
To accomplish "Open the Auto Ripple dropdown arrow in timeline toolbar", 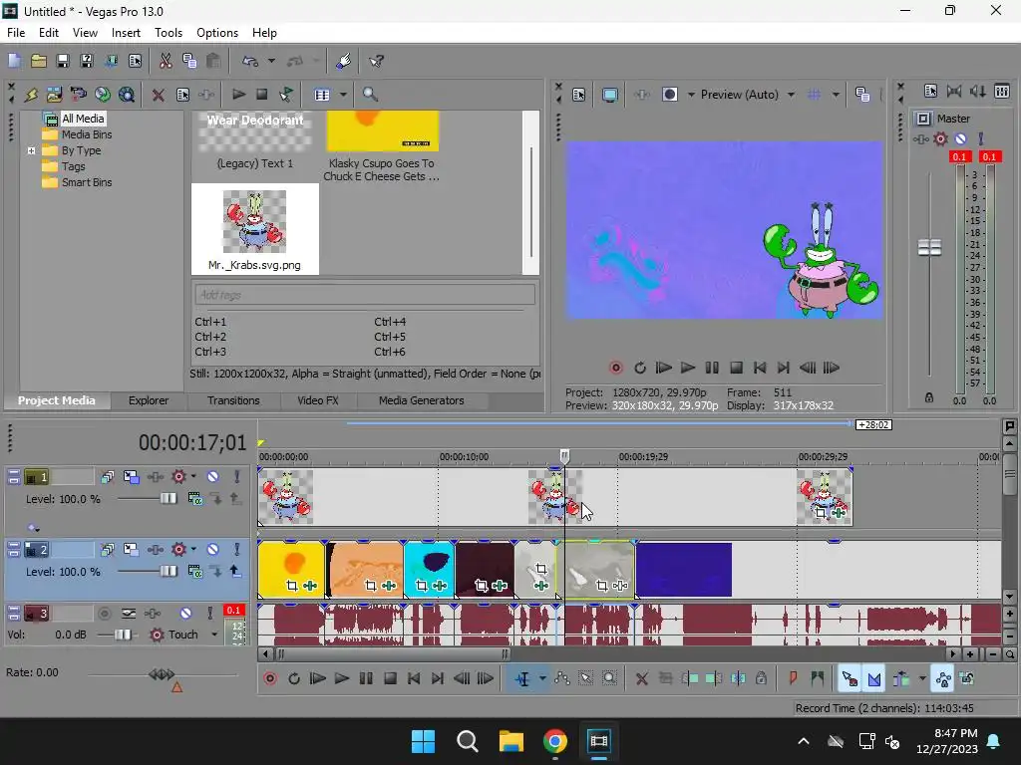I will click(x=922, y=679).
